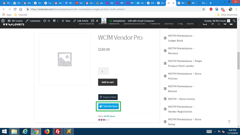Open Chrome's three-dot menu

[x=236, y=9]
